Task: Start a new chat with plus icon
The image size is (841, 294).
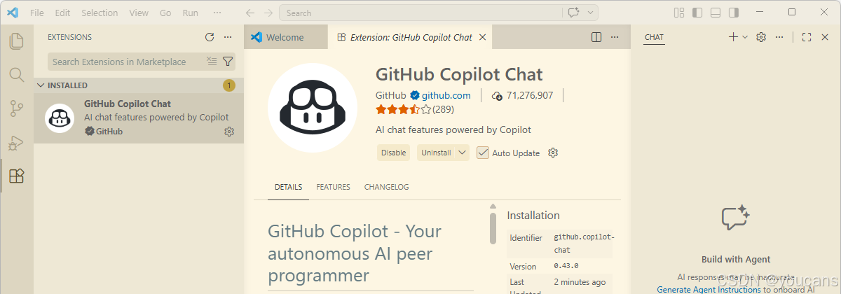Action: (733, 37)
